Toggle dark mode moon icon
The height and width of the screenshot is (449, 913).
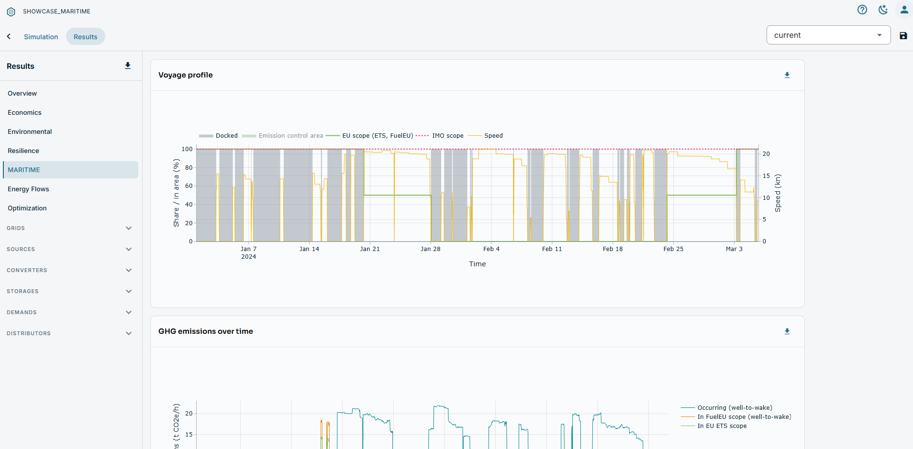pos(883,10)
